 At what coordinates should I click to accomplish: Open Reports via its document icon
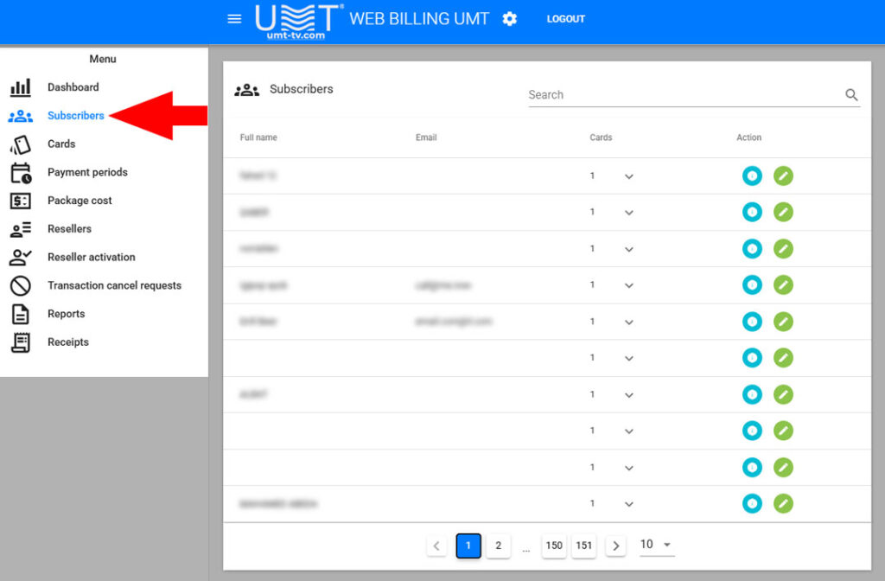[x=19, y=314]
